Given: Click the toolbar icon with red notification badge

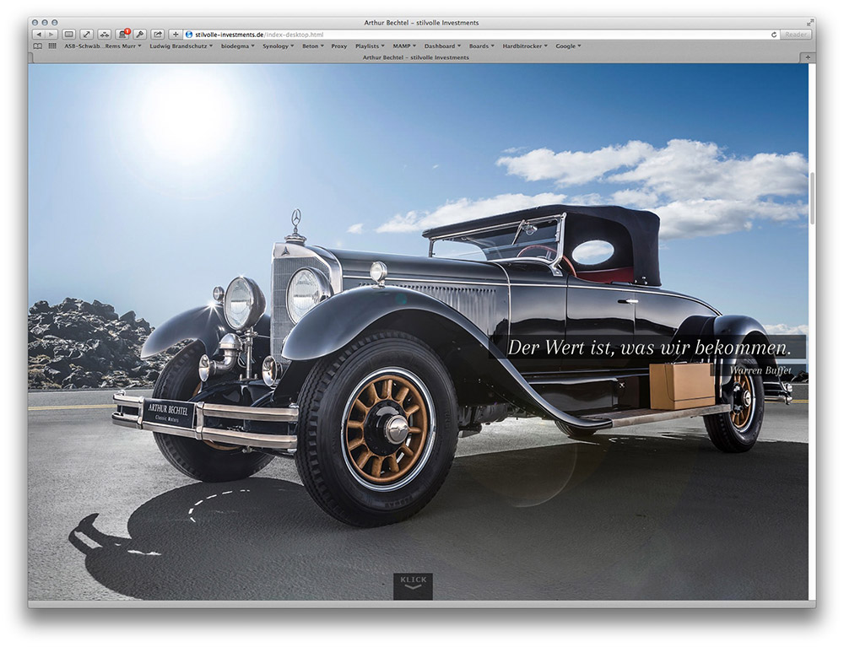Looking at the screenshot, I should [122, 35].
